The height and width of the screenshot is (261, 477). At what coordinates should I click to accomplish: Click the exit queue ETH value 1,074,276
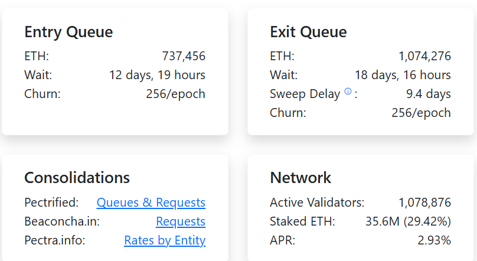[x=424, y=56]
